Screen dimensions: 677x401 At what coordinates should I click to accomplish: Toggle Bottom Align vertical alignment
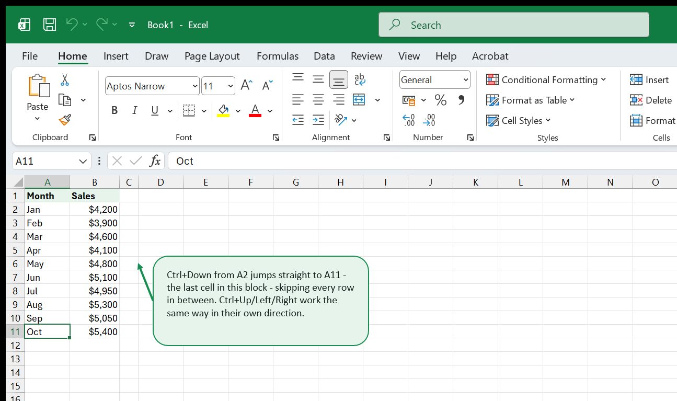click(339, 79)
